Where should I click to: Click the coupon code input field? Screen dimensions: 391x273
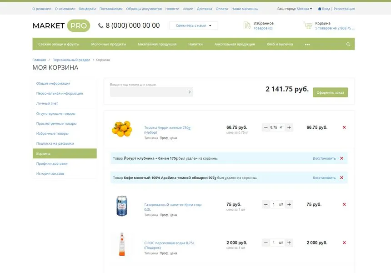(150, 91)
